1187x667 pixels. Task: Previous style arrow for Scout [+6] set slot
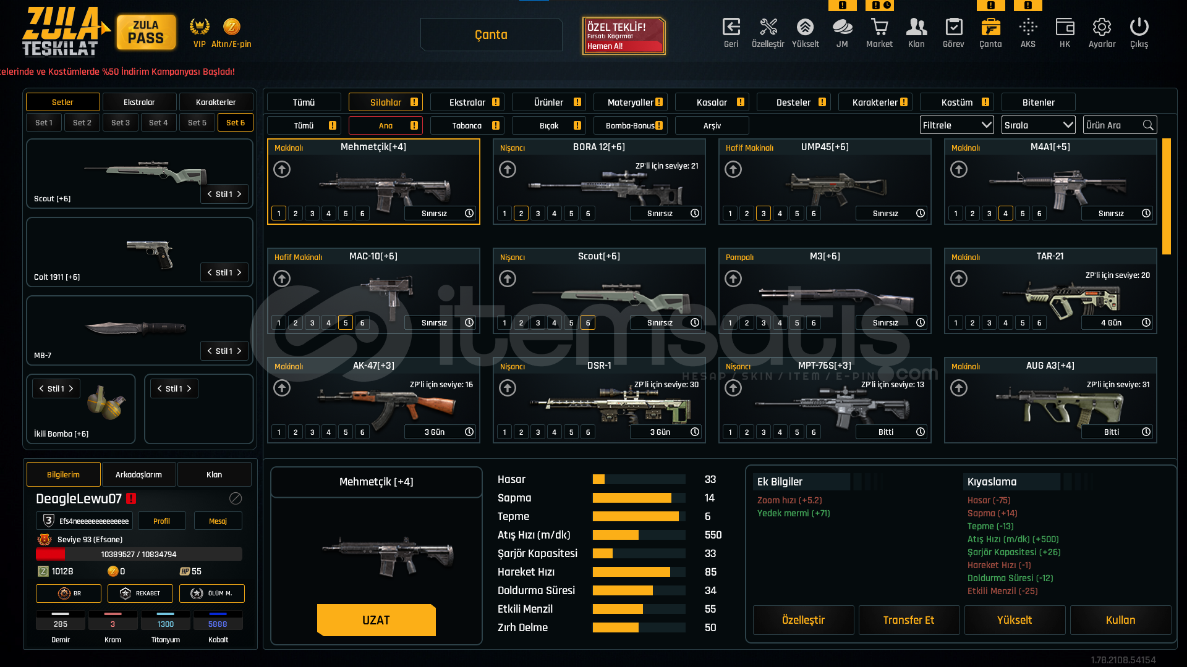pos(210,194)
